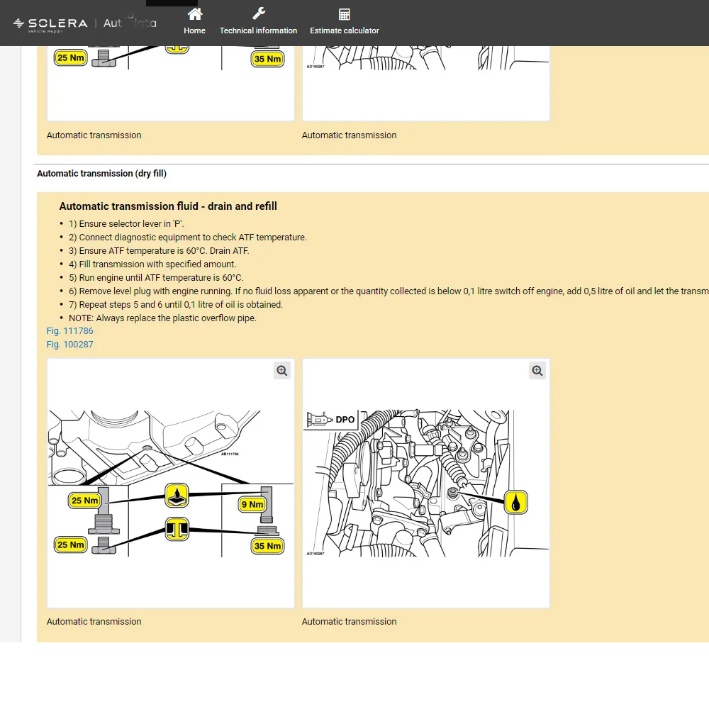Zoom in on the drain plug figure
Viewport: 709px width, 709px height.
[282, 371]
